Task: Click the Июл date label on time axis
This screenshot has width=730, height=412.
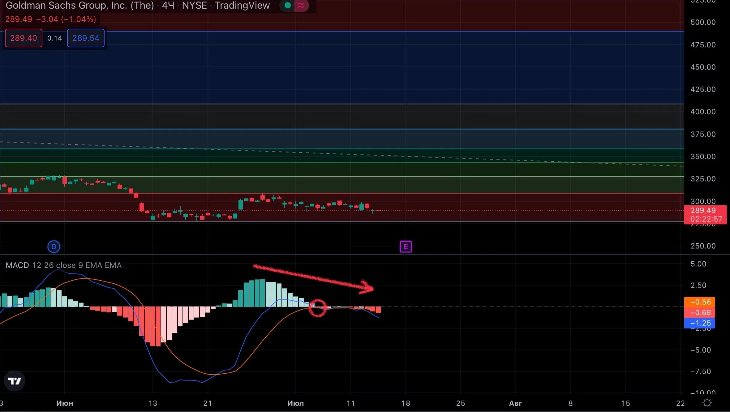Action: (295, 403)
